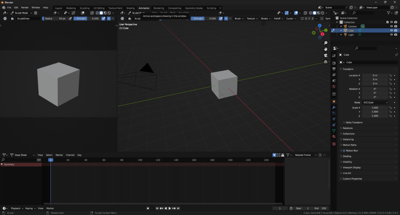
Task: Expand the Viewport Display panel
Action: tap(351, 168)
